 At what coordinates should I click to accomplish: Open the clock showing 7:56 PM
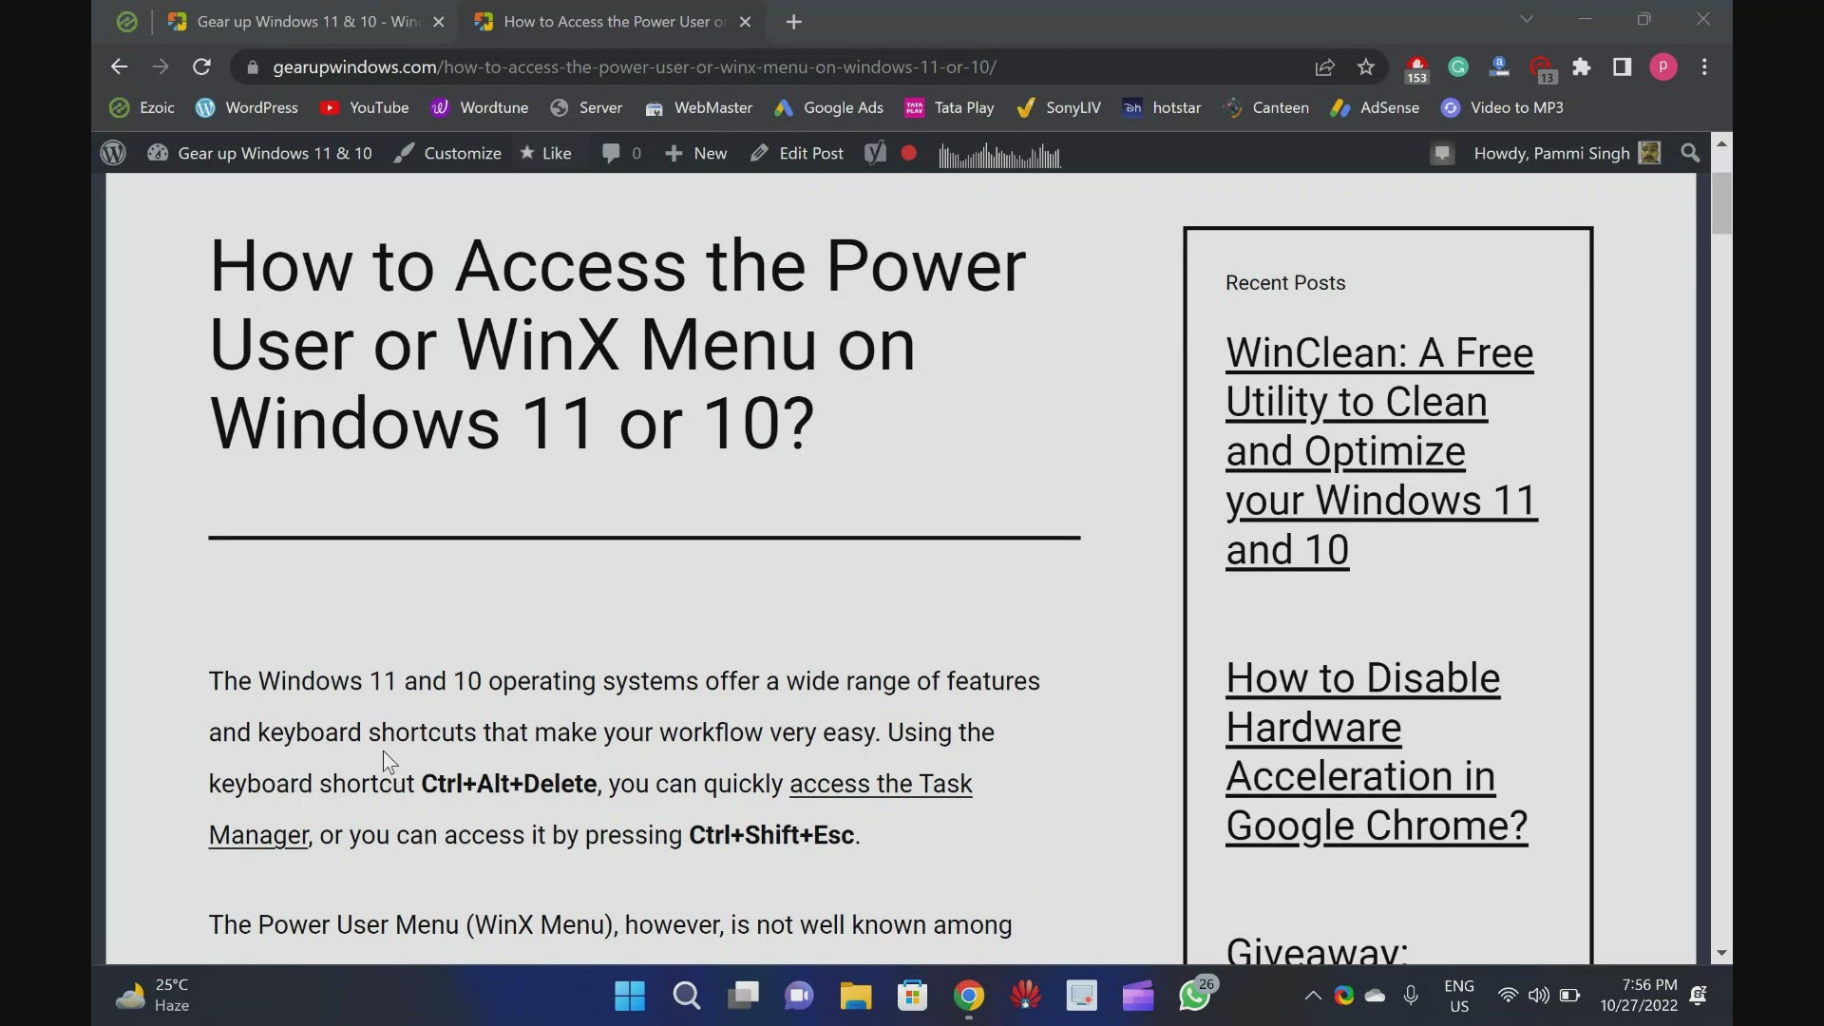1639,995
